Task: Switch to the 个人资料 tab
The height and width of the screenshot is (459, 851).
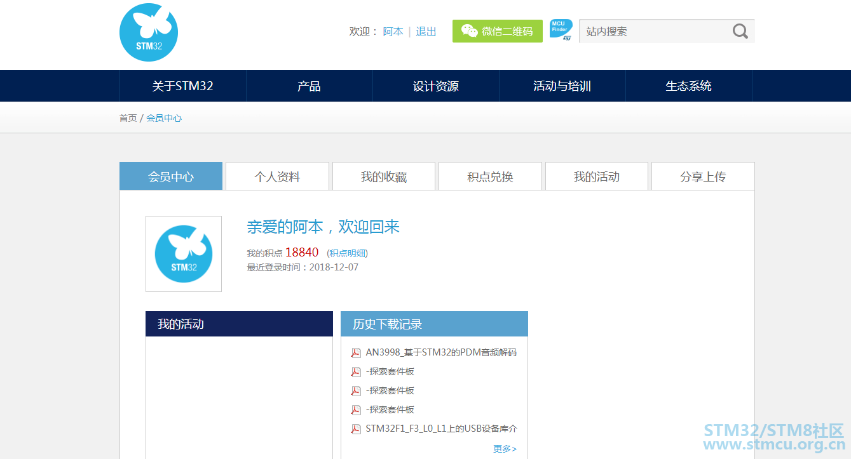Action: click(277, 176)
